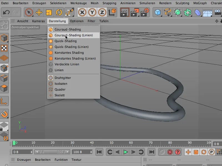This screenshot has height=166, width=222.
Task: Open the spline tools icon
Action: (x=168, y=12)
